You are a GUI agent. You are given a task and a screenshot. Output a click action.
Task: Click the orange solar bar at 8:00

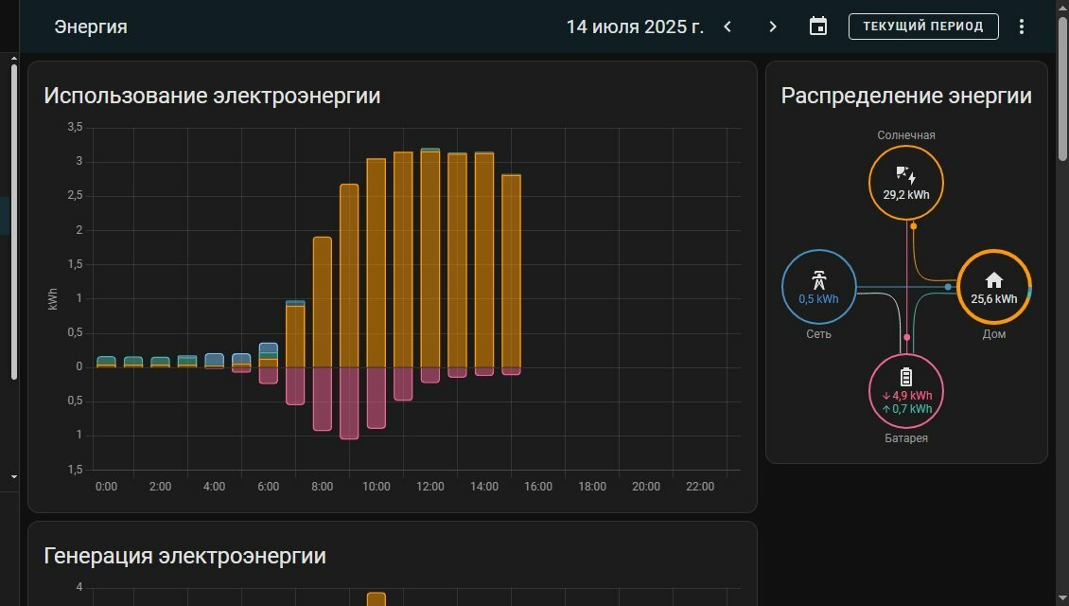[323, 302]
